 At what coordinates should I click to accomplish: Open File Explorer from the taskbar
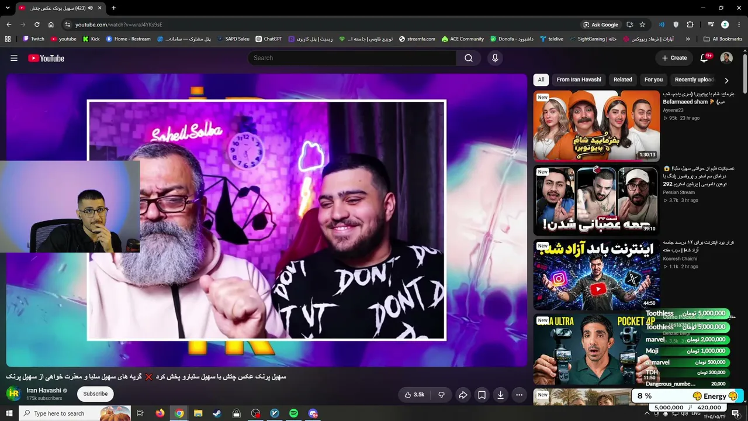pos(198,413)
